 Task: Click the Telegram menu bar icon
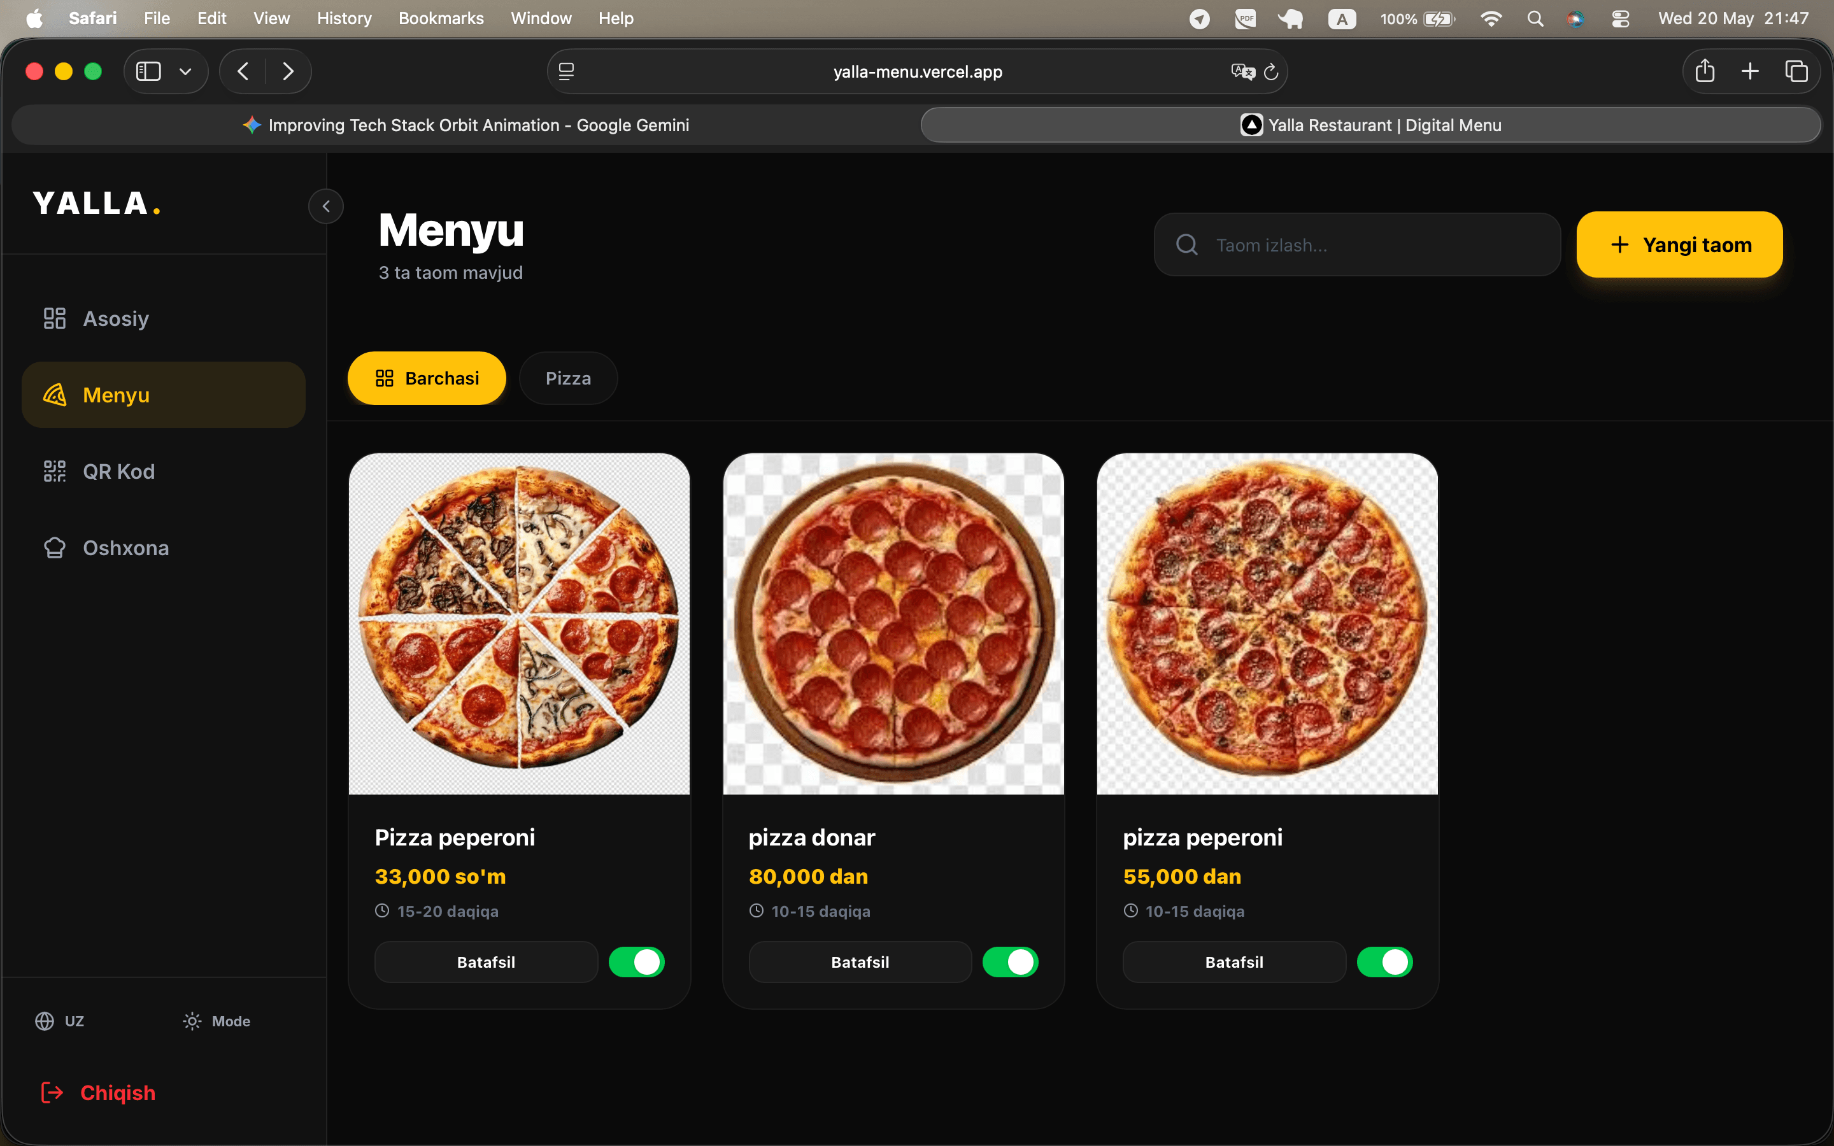[1199, 18]
